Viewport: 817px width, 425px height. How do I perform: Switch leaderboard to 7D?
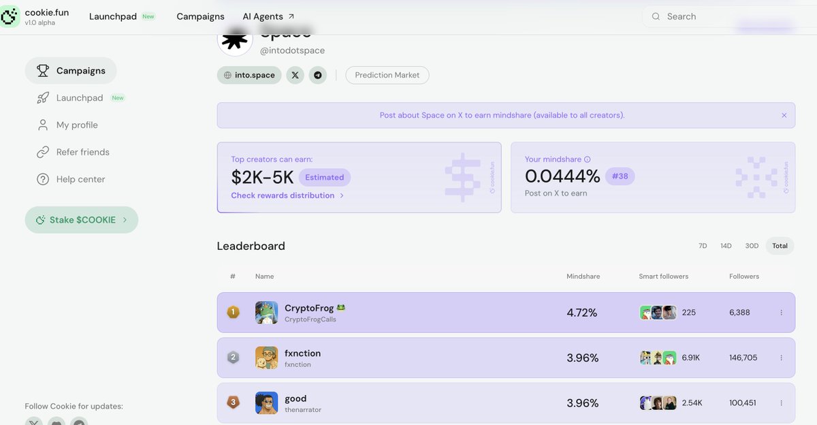(703, 246)
